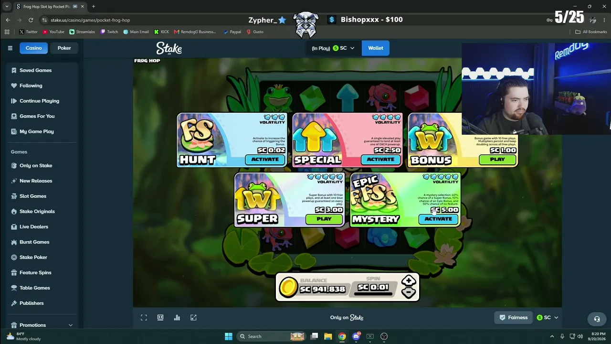Play the Super bonus for SC 3.00
This screenshot has height=344, width=611.
coord(324,219)
